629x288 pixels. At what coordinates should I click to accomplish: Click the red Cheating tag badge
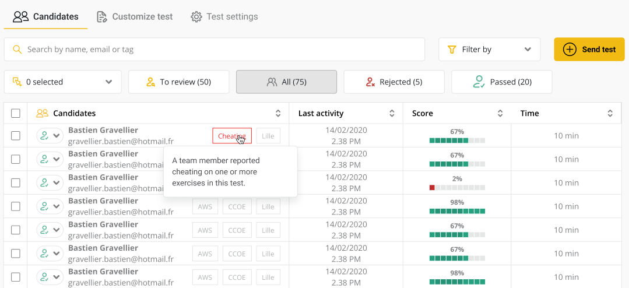pos(231,136)
